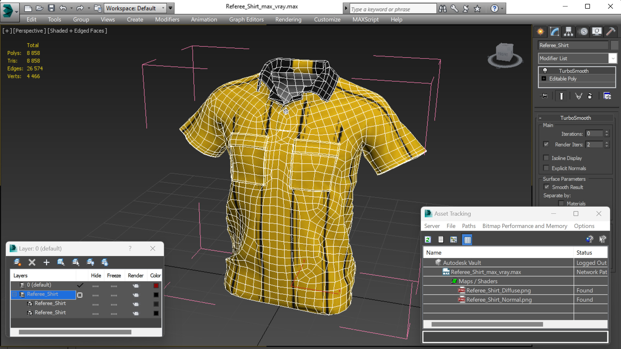Click the Redo arrow icon
The width and height of the screenshot is (621, 349).
80,8
